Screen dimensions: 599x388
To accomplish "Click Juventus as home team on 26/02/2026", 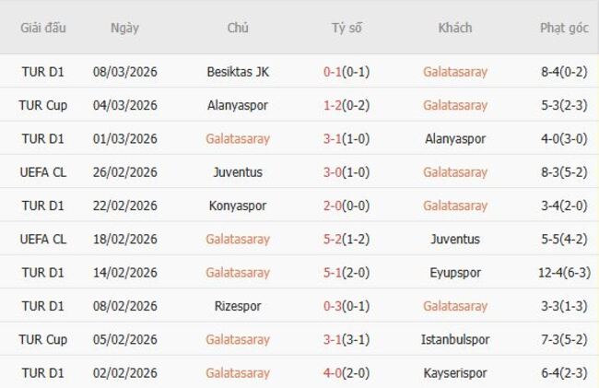I will click(238, 172).
